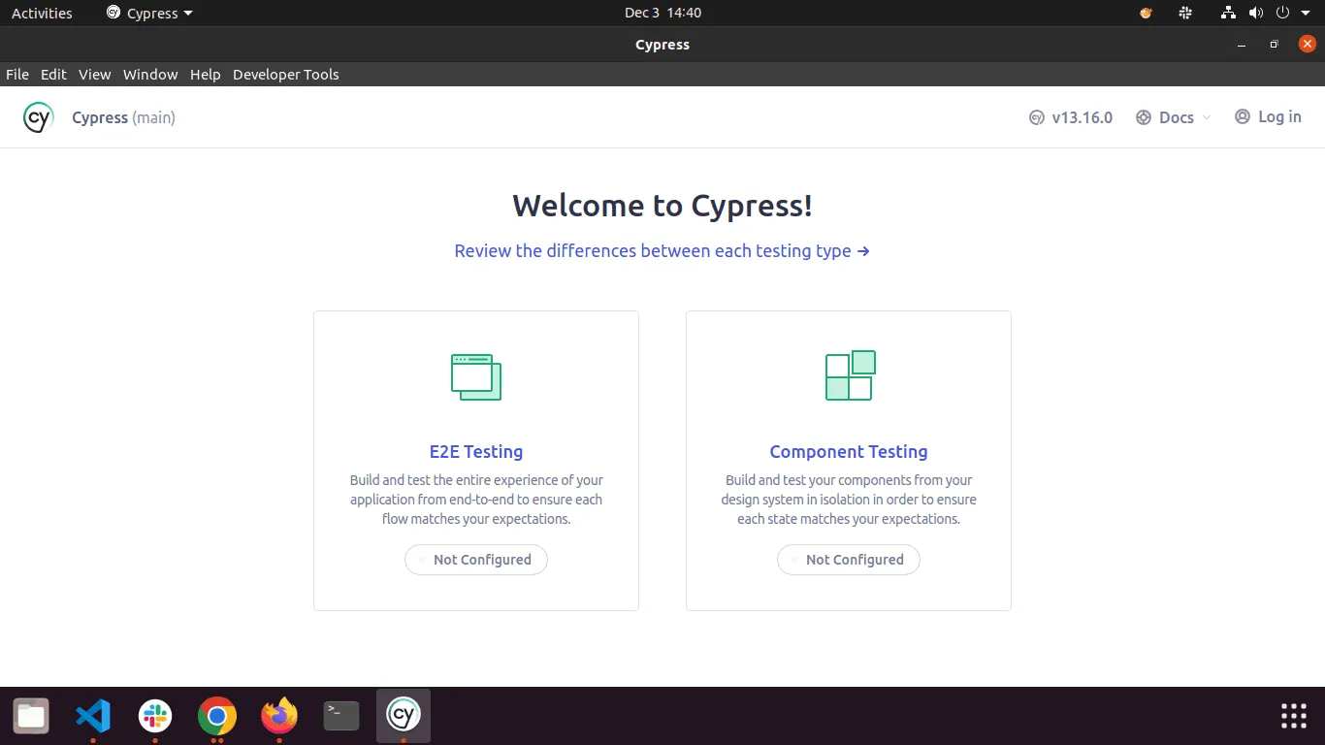Click Log in
Viewport: 1325px width, 745px height.
[x=1269, y=116]
